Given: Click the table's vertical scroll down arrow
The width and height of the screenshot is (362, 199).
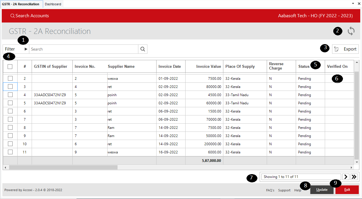Looking at the screenshot, I should click(357, 162).
